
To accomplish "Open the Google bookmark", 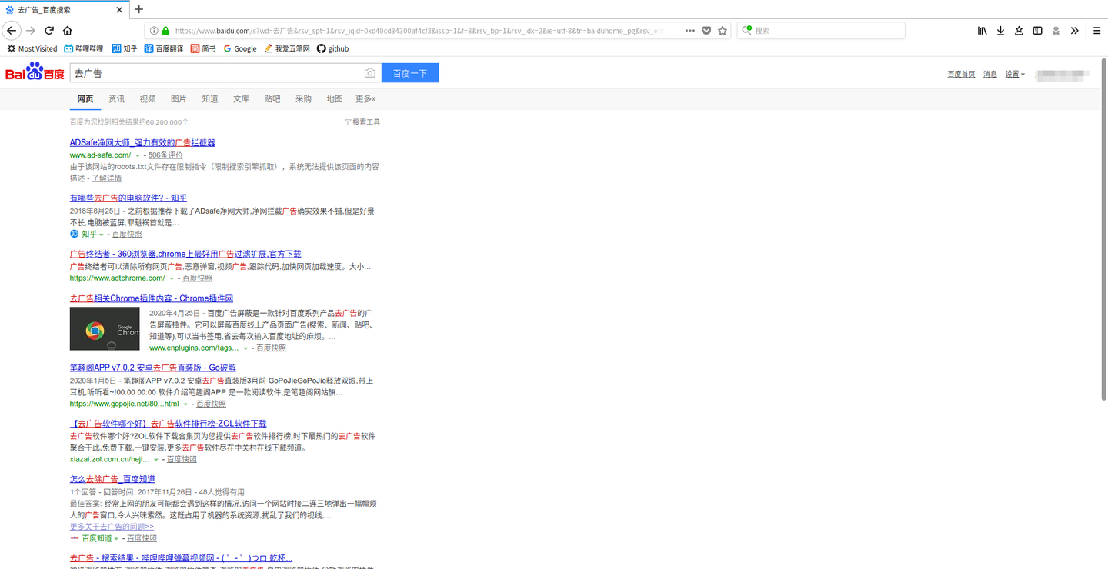I will [240, 48].
